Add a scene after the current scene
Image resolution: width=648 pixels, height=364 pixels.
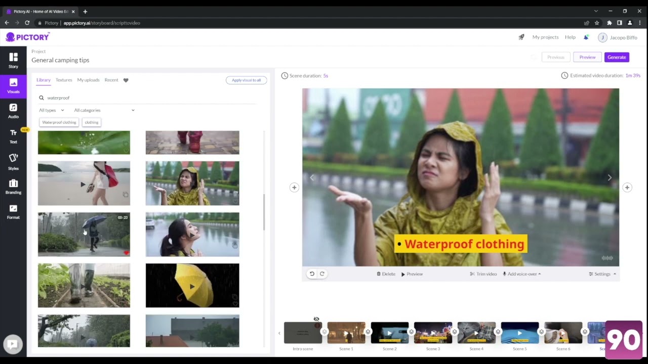pos(627,188)
